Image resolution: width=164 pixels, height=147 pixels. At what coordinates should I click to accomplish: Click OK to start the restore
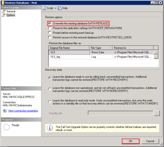point(131,141)
